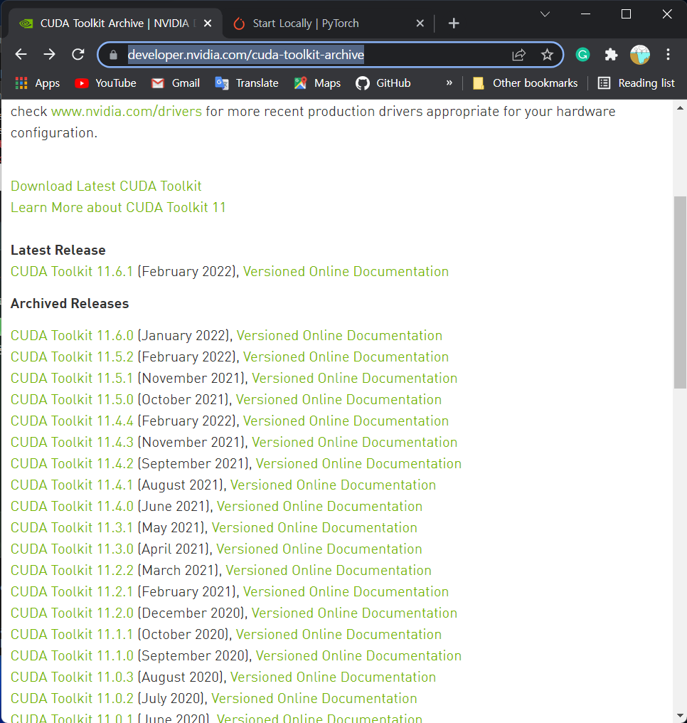Open CUDA Toolkit 11.6.0 link
The image size is (687, 723).
point(72,336)
